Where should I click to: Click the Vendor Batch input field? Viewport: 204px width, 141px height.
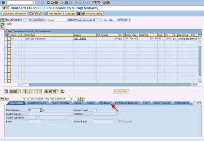coord(103,121)
